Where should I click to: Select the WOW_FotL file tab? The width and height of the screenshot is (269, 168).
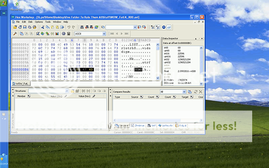(21, 84)
